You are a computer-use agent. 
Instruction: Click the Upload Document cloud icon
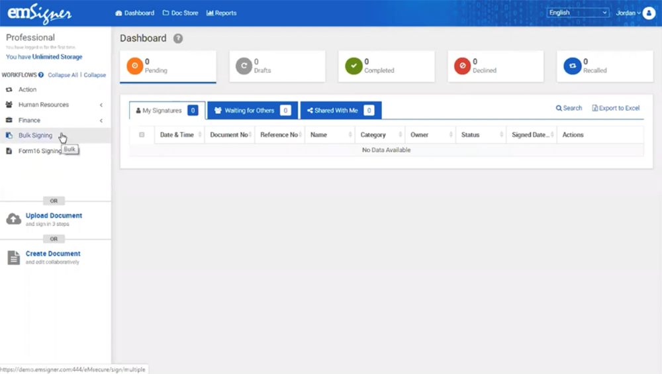[14, 219]
